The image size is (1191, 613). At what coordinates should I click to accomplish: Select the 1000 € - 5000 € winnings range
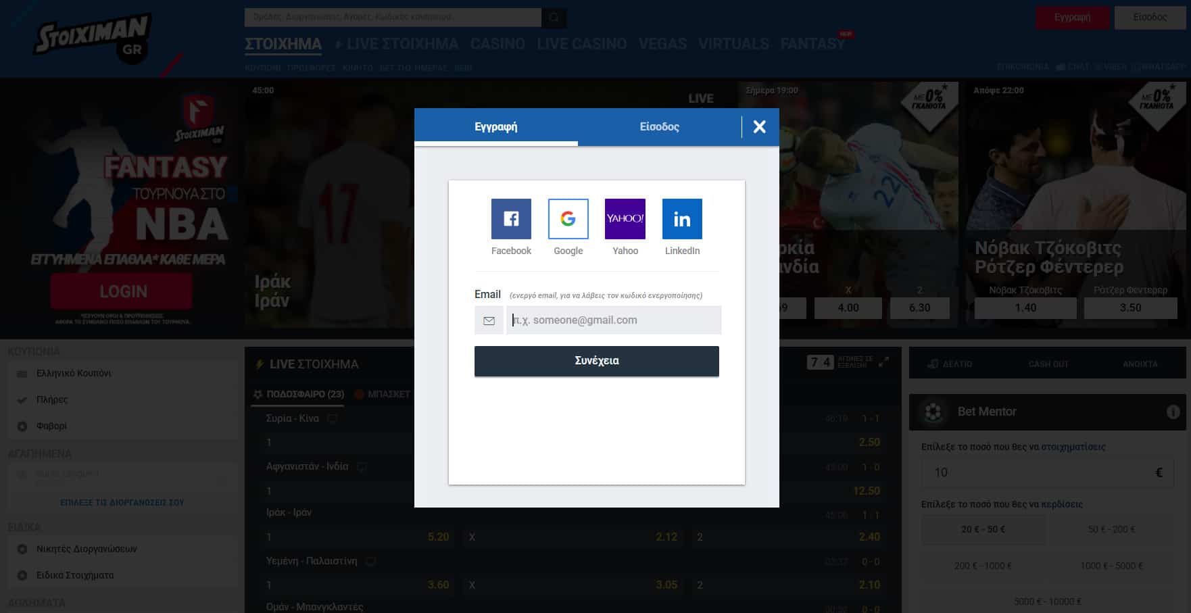click(x=1112, y=566)
